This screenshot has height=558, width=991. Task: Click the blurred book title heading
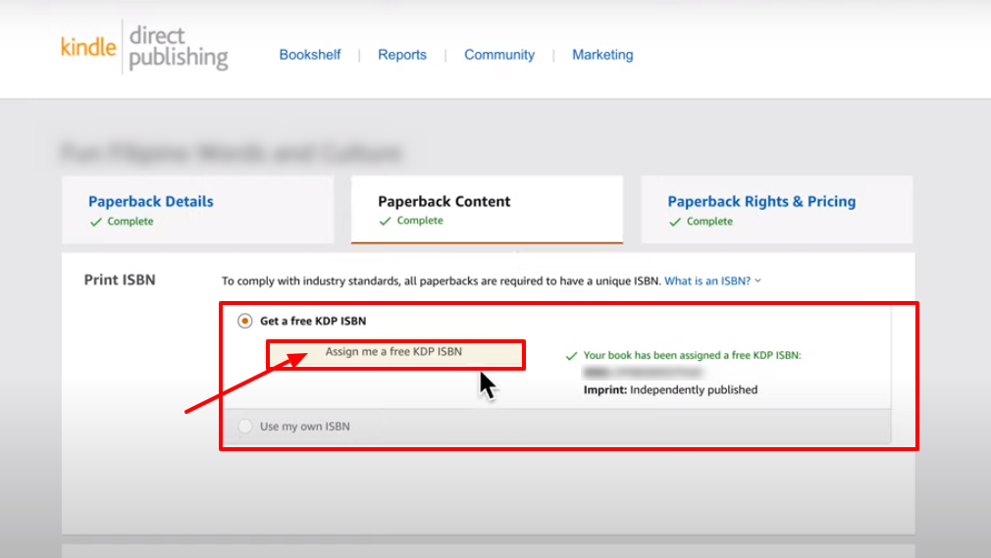(231, 153)
